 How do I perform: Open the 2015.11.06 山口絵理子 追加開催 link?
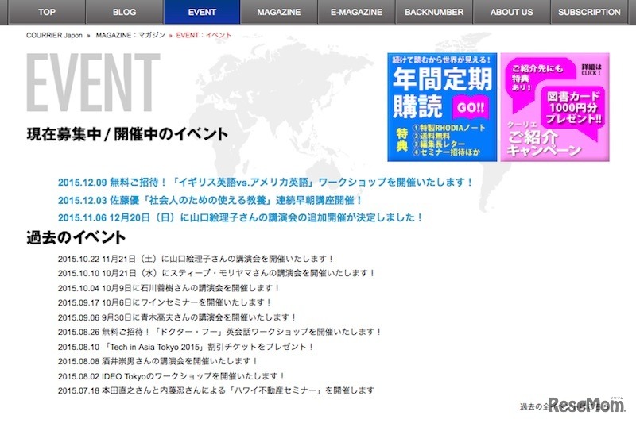coord(241,217)
